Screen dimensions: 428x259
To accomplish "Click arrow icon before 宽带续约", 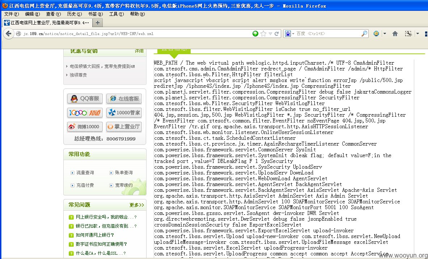I will 111,185.
